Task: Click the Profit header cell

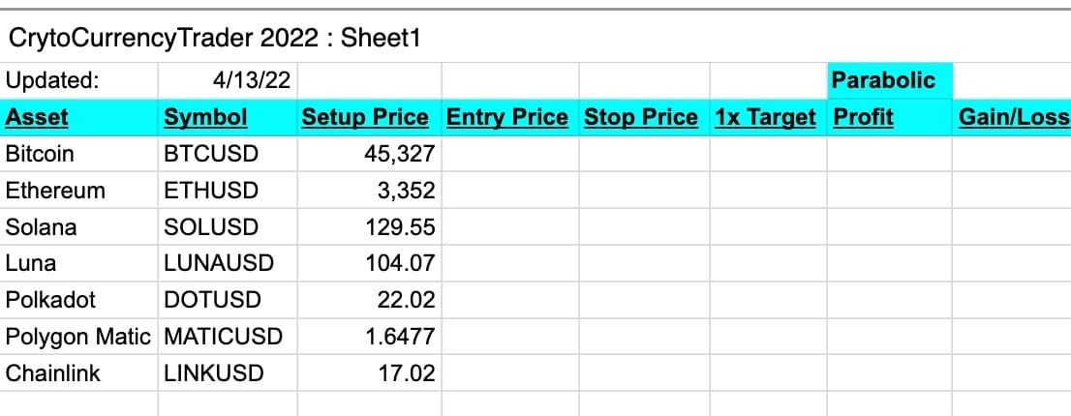Action: 889,117
